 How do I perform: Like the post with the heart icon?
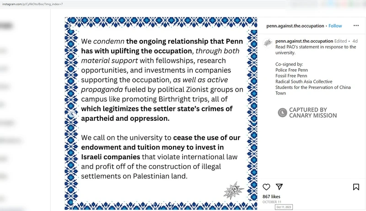pyautogui.click(x=266, y=187)
